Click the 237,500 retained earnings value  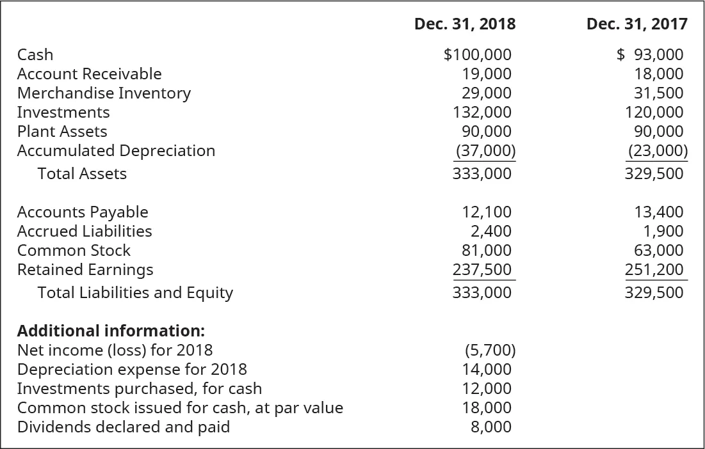tap(482, 269)
